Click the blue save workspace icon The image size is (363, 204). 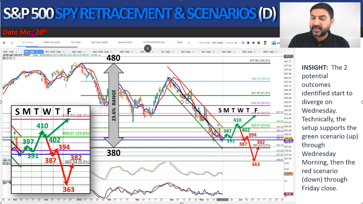tap(243, 43)
